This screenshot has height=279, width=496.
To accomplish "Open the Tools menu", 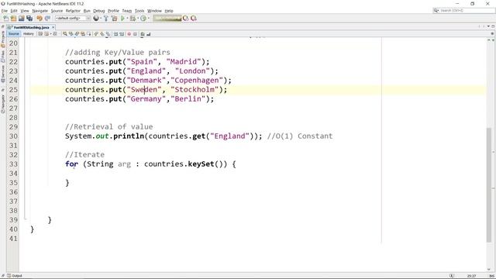I will tap(139, 11).
